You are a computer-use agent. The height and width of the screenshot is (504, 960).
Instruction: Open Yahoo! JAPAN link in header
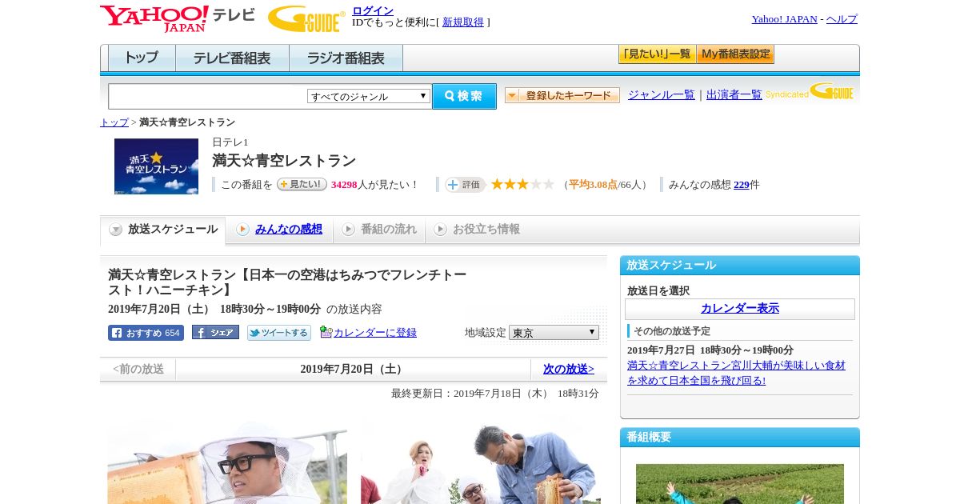[x=784, y=19]
